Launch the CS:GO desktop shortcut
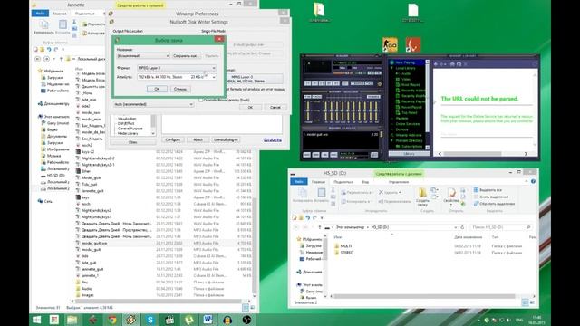Image resolution: width=580 pixels, height=326 pixels. 390,44
